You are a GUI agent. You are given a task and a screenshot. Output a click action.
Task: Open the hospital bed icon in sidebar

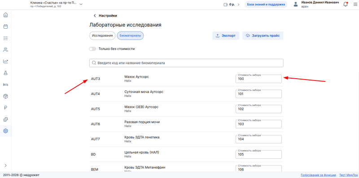[6, 85]
